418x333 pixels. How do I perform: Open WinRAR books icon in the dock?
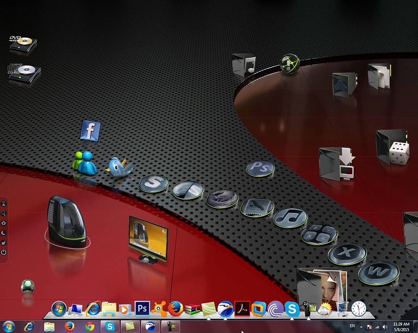[192, 309]
